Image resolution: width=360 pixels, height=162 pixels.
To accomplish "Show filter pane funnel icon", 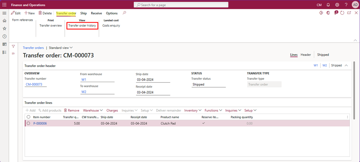I will (x=13, y=46).
